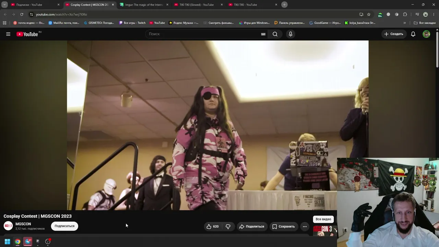Open the on-screen keyboard in search box
439x247 pixels.
(263, 34)
